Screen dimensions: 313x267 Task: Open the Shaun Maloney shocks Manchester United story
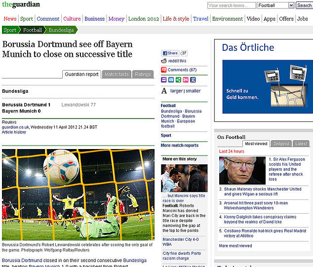click(x=263, y=191)
